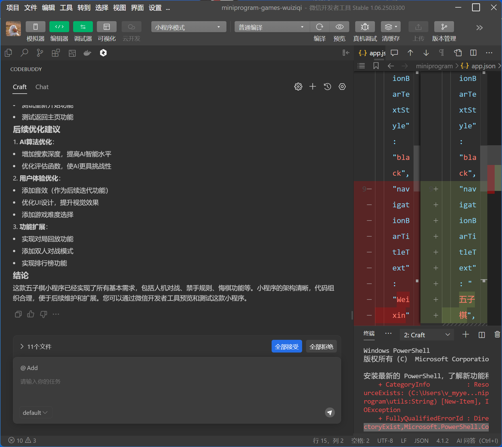Screen dimensions: 502x447
Task: Click the send message arrow button
Action: pyautogui.click(x=329, y=413)
